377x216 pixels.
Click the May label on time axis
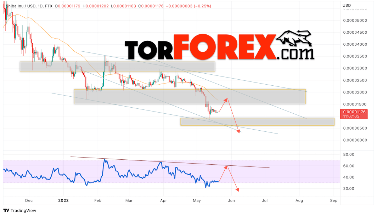click(197, 200)
